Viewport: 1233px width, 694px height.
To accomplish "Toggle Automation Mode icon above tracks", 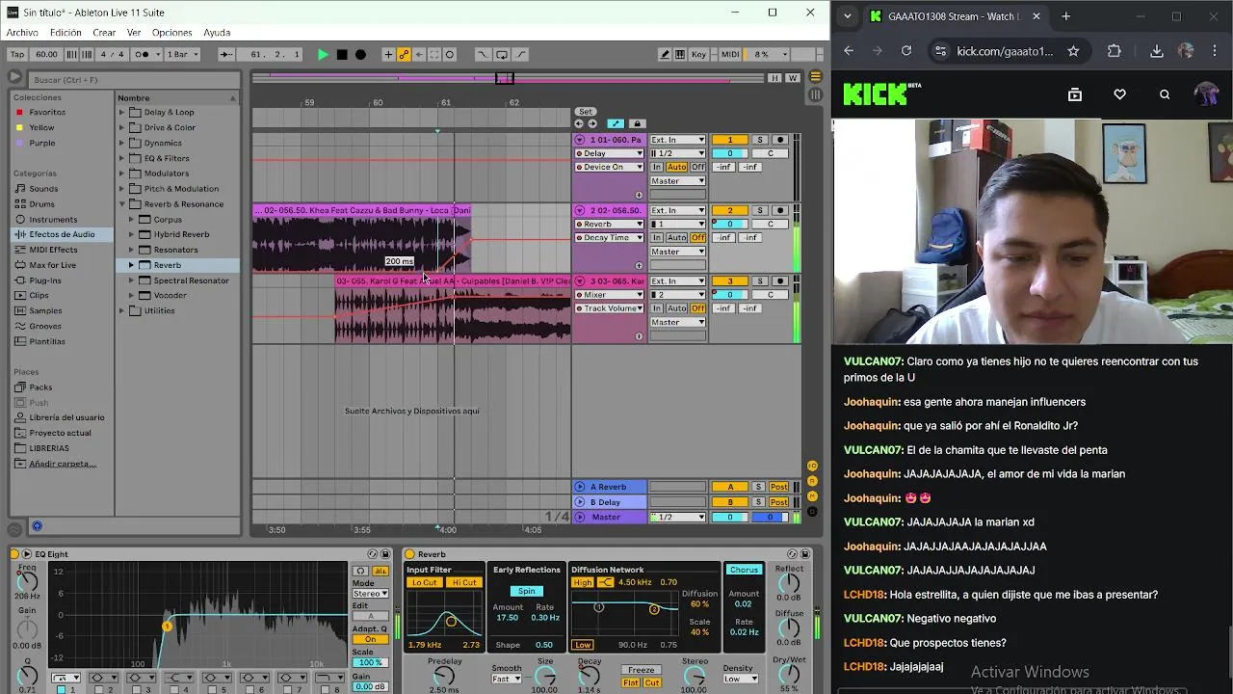I will coord(616,123).
